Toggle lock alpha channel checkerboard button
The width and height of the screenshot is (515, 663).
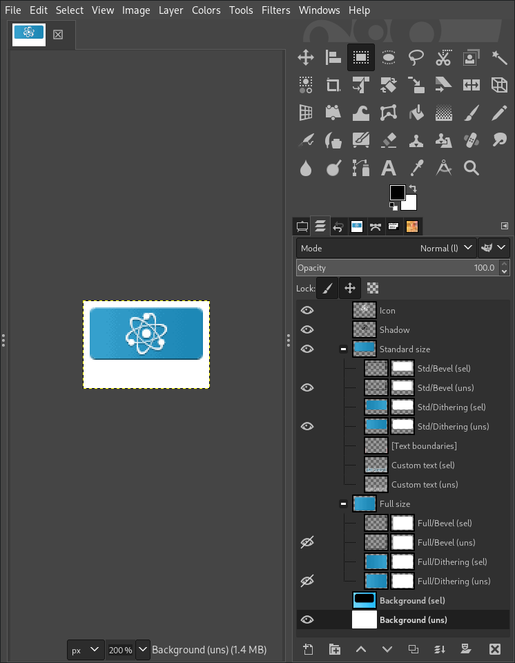(373, 289)
